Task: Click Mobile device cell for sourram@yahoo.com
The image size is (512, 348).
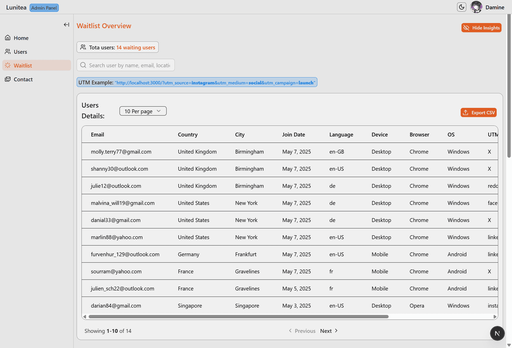Action: point(380,271)
